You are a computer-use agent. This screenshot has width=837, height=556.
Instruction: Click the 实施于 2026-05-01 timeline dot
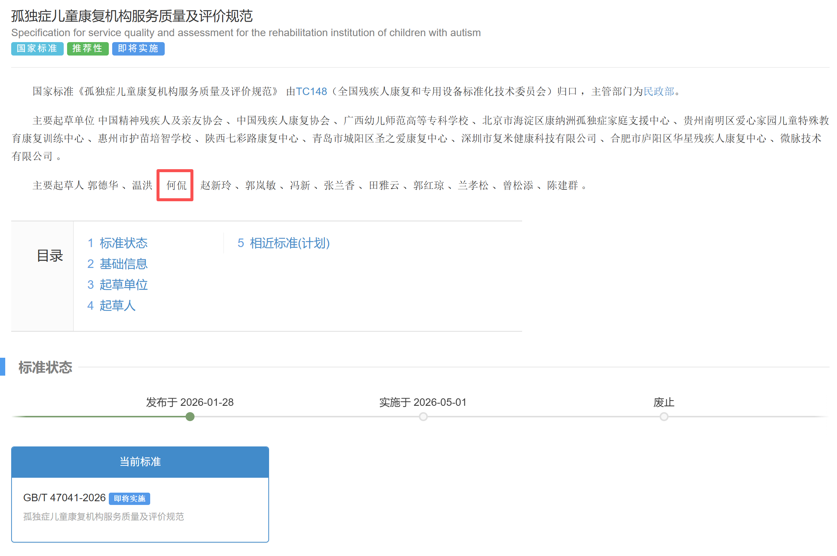(x=423, y=417)
